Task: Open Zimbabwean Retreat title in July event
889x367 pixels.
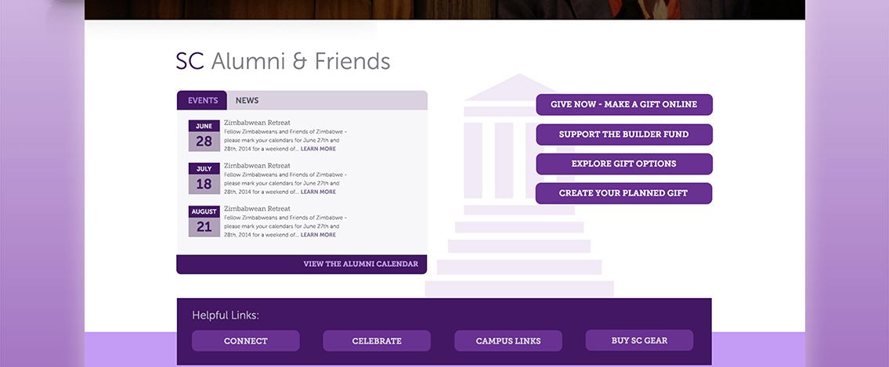Action: point(257,166)
